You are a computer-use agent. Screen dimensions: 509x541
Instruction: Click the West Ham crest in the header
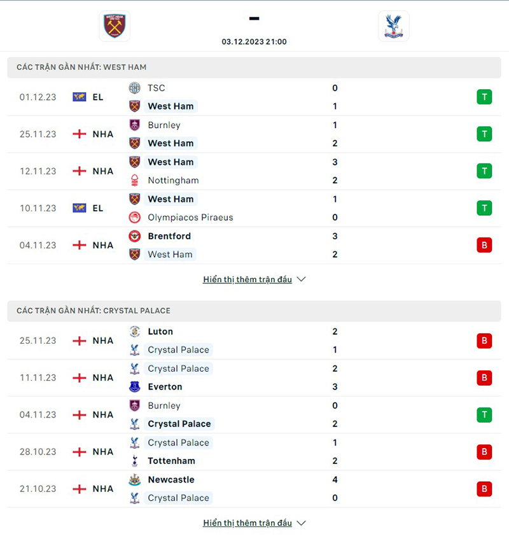(x=115, y=26)
